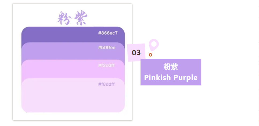This screenshot has height=126, width=259.
Task: Click the #bf9fee hex code label
Action: (107, 48)
